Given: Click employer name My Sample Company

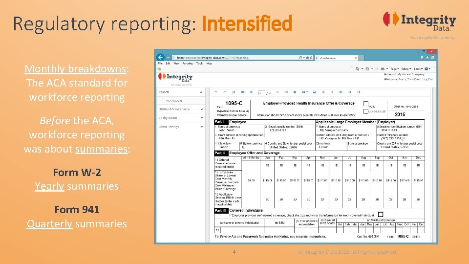Looking at the screenshot, I should pos(334,130).
